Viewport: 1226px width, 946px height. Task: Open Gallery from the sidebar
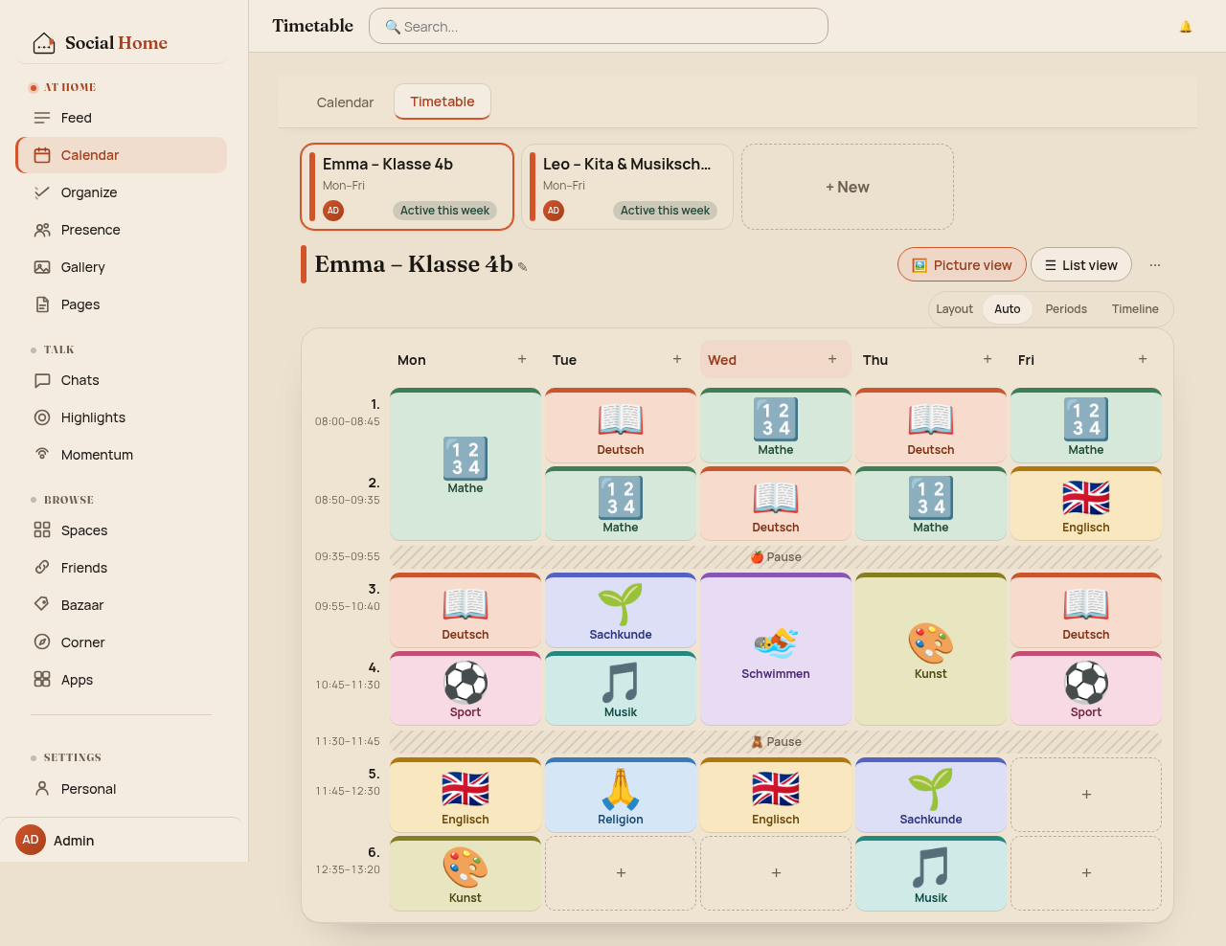pyautogui.click(x=122, y=267)
